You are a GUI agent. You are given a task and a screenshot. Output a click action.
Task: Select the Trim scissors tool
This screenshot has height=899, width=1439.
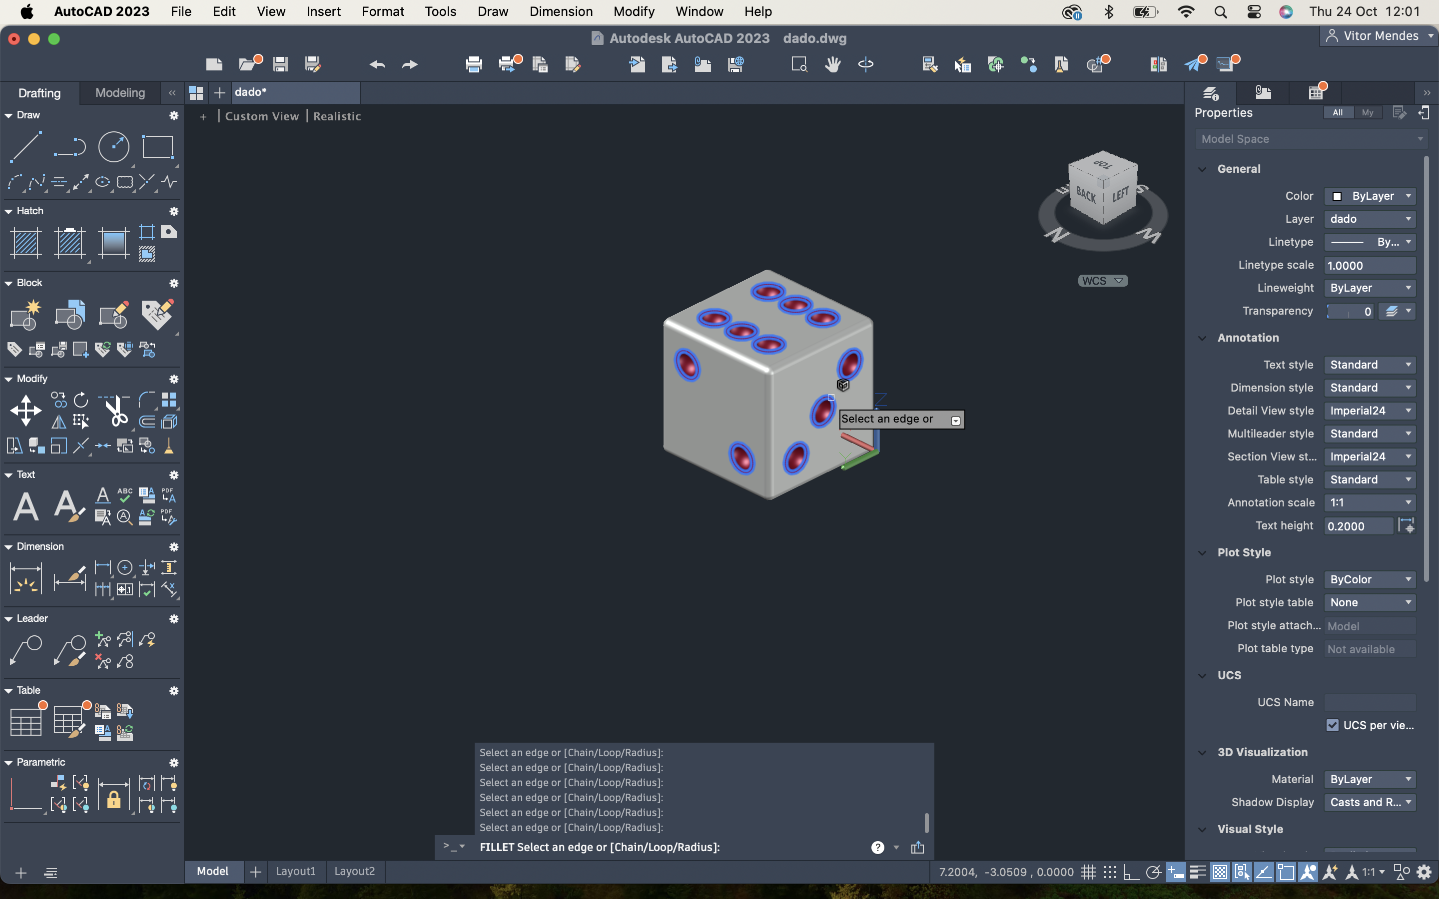coord(116,410)
